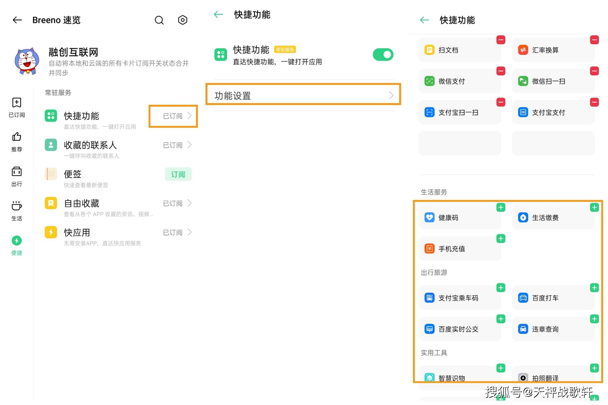Open 便签 notes icon
This screenshot has width=608, height=405.
tap(51, 174)
